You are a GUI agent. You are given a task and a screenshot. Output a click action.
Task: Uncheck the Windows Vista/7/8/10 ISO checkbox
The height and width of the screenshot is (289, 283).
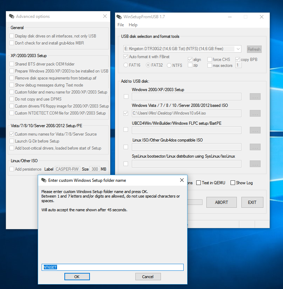(126, 113)
